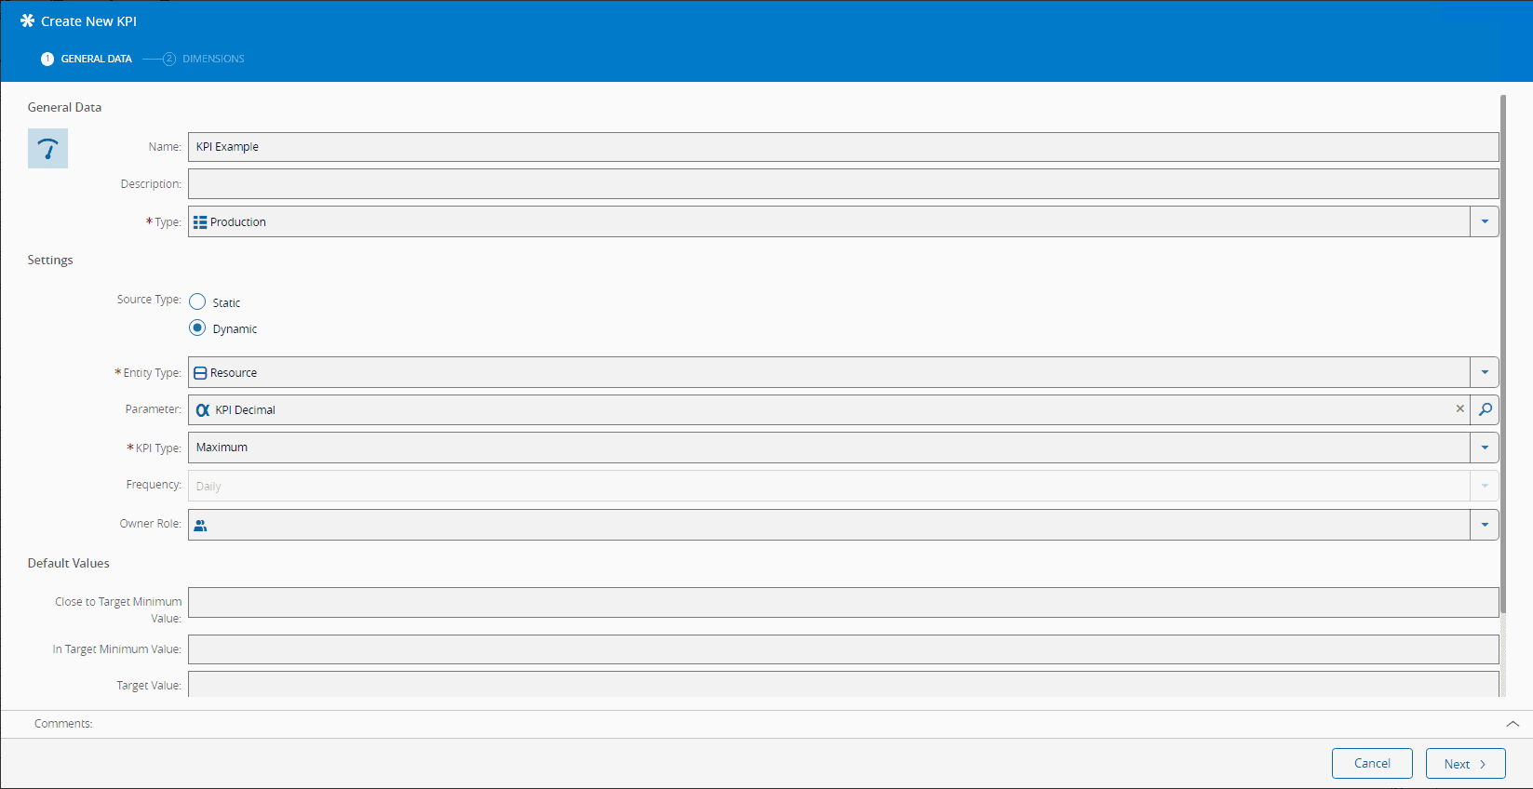
Task: Switch to the General Data step
Action: [95, 59]
